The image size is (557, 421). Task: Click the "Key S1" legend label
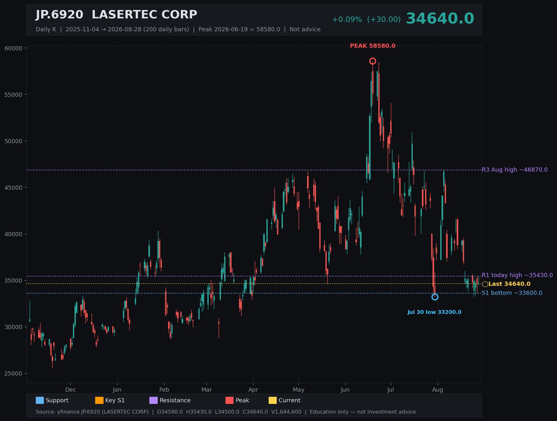[x=115, y=400]
